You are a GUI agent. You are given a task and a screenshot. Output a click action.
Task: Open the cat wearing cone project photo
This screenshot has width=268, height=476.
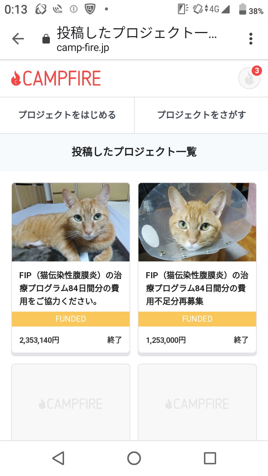[x=197, y=222]
